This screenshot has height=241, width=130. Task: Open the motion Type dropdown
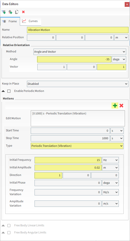(77, 146)
